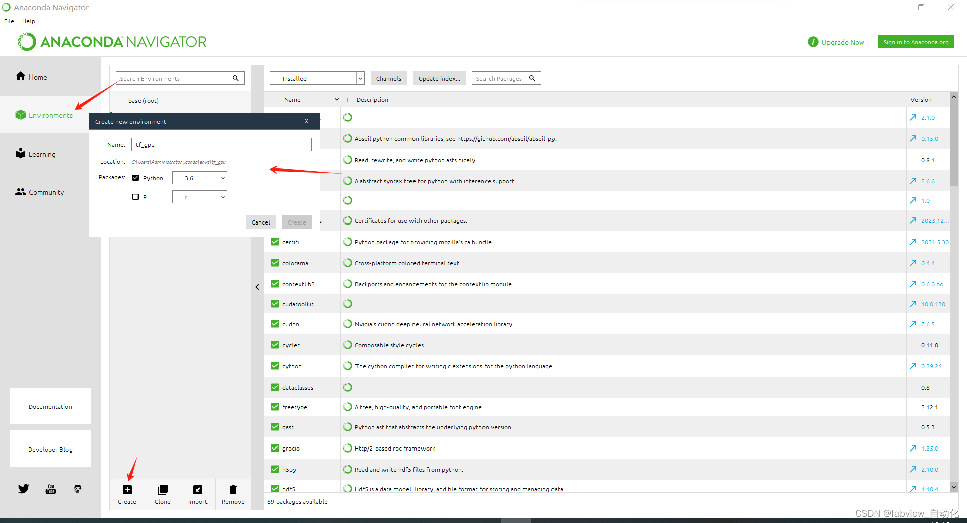The image size is (967, 523).
Task: Click the package list scrollbar down arrow
Action: tap(954, 487)
